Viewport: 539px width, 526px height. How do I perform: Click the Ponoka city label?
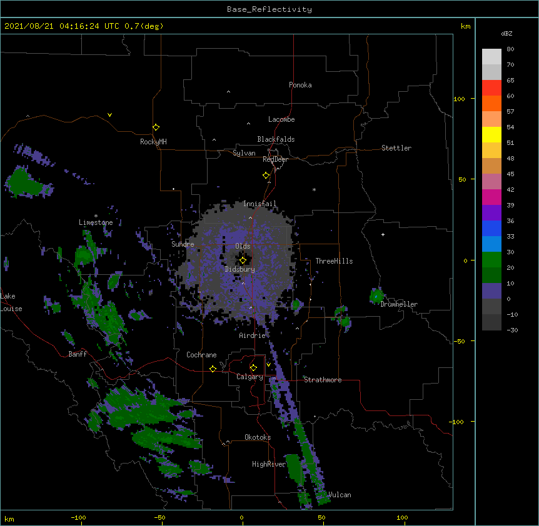[300, 85]
